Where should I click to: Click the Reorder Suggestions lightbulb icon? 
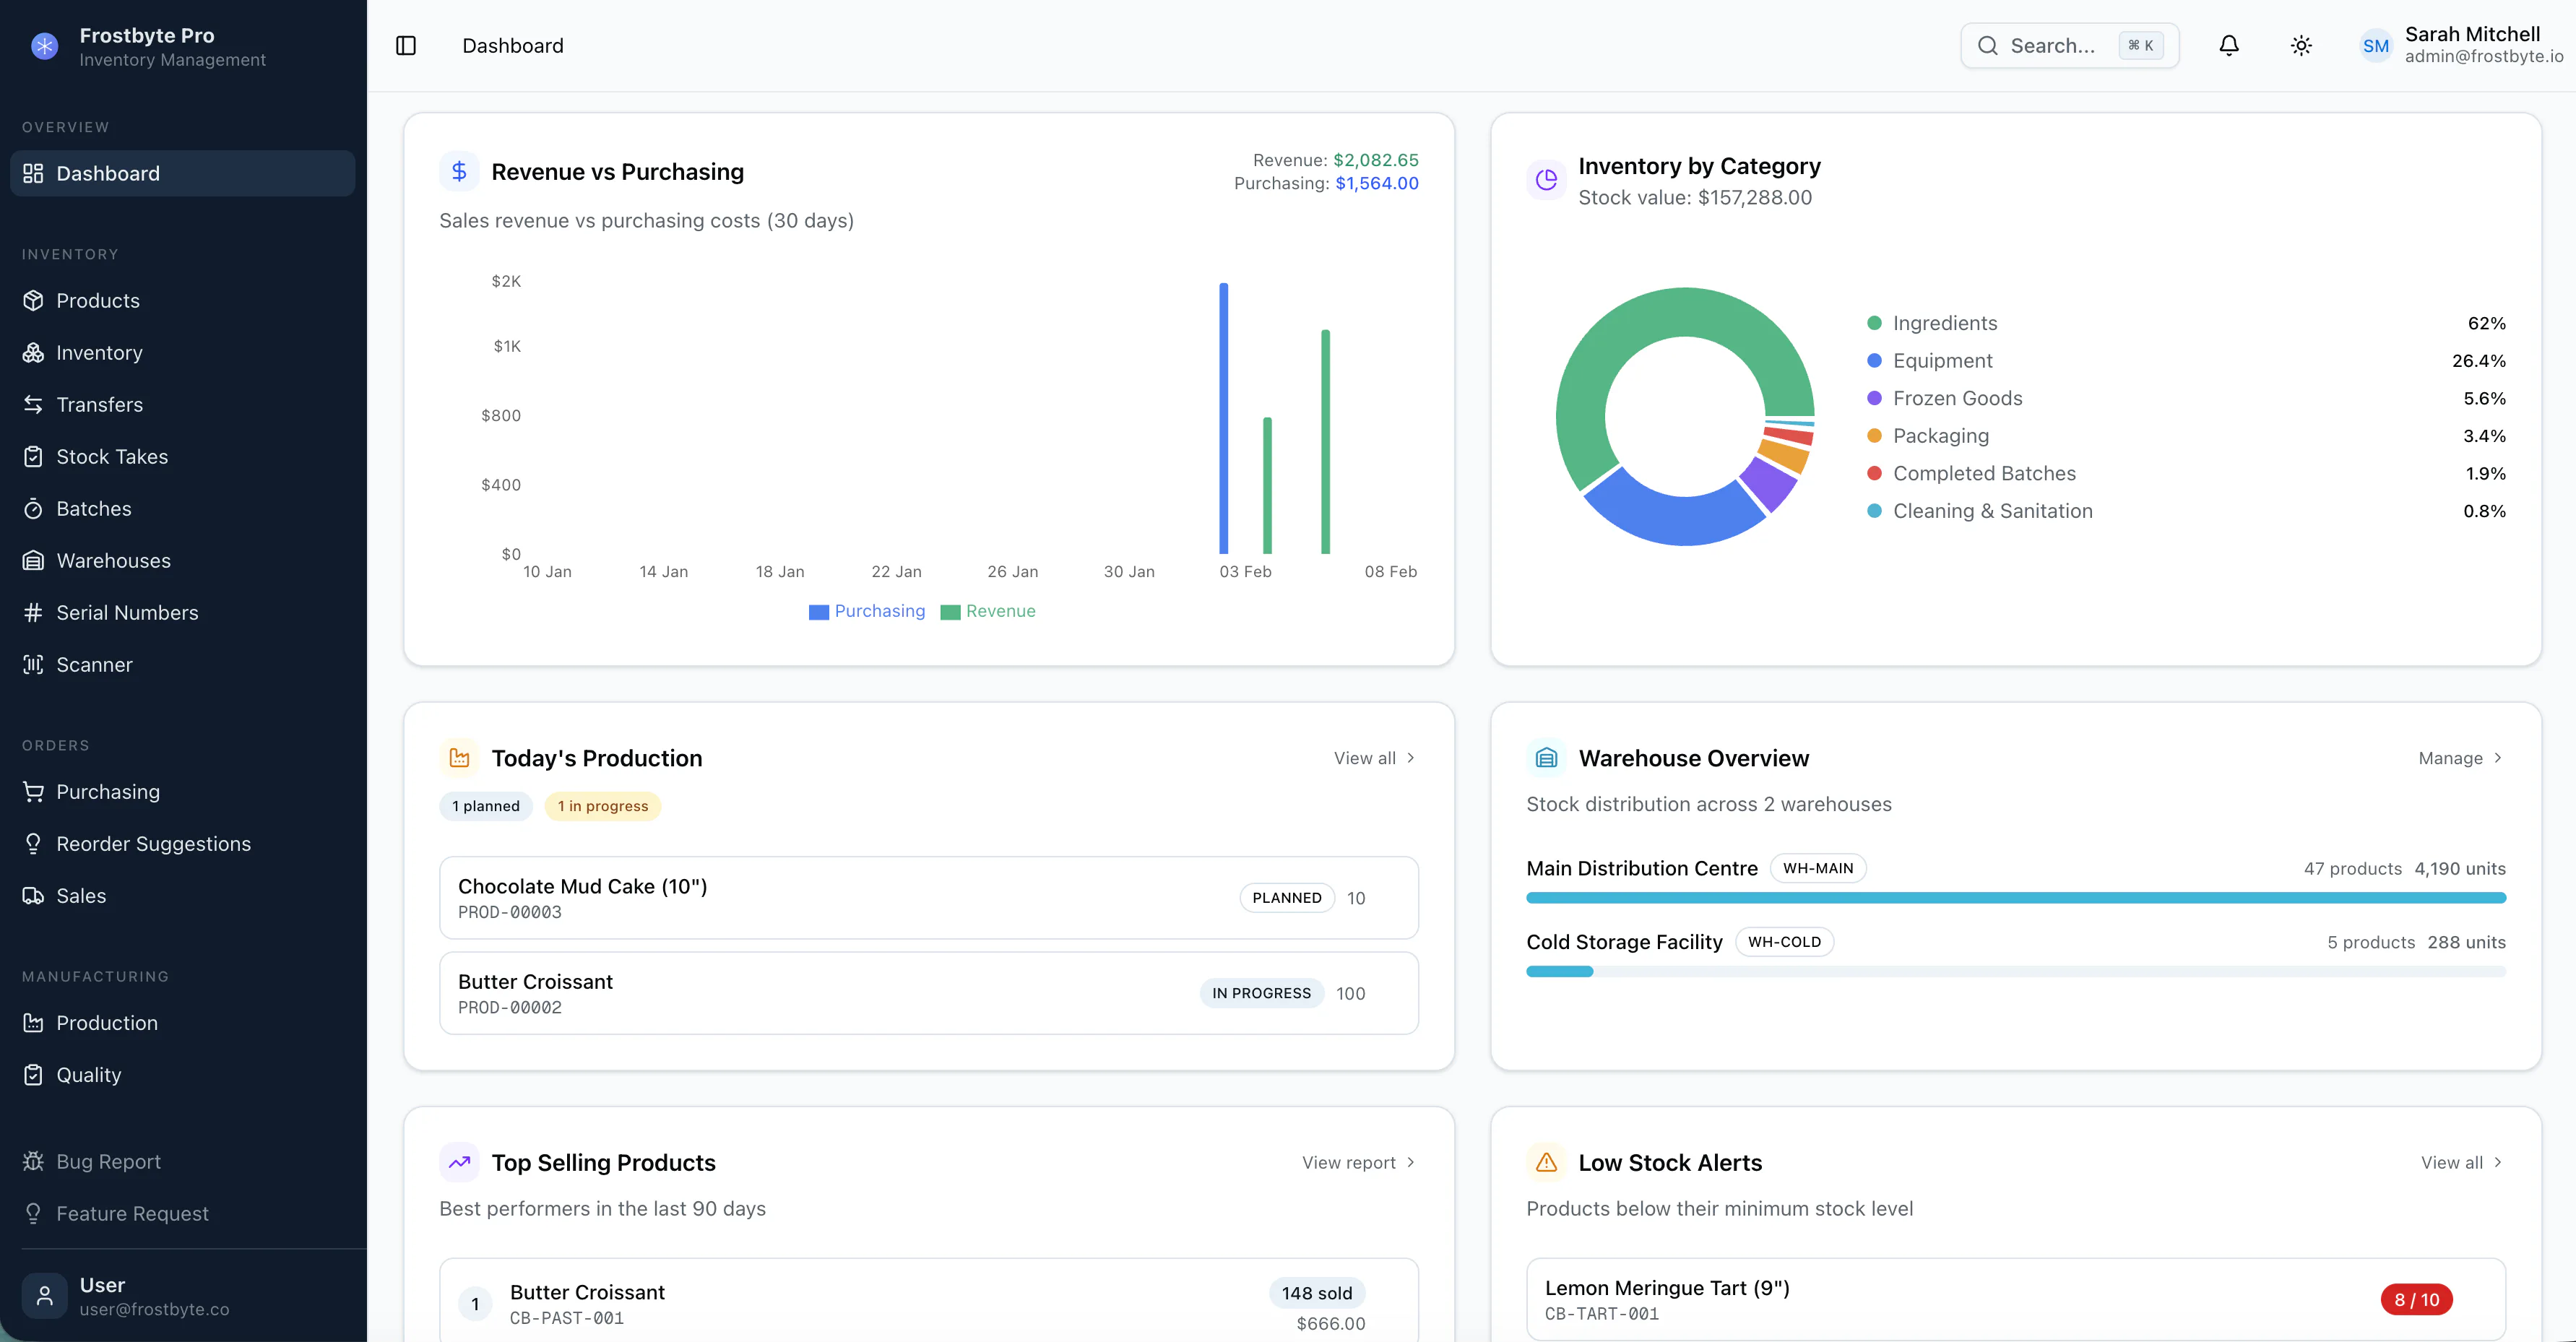(33, 844)
